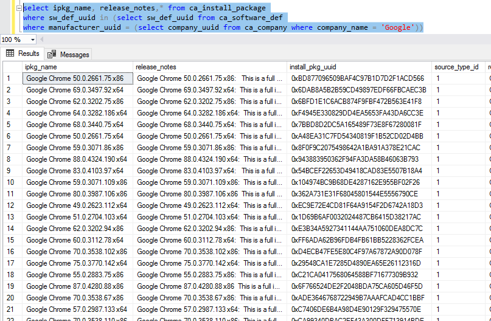Viewport: 491px width, 321px height.
Task: Click ipkg_name cell Google Chrome 62.0.3202.94 x86
Action: tap(78, 229)
